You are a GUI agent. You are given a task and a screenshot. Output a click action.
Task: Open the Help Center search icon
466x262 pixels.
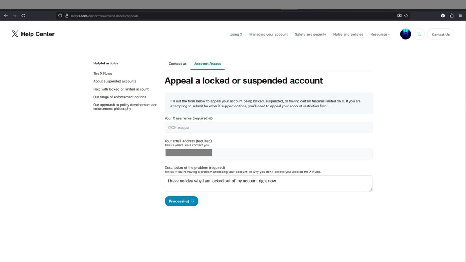419,34
